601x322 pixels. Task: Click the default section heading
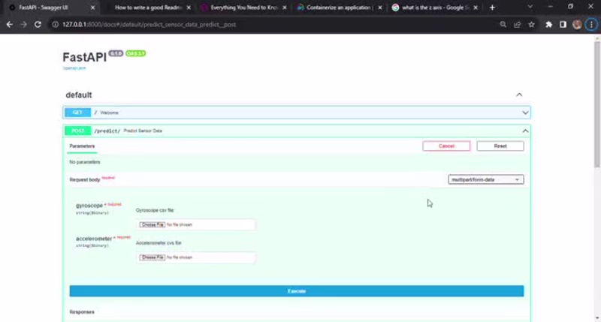point(79,95)
